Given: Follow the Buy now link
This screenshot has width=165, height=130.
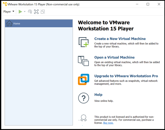Looking at the screenshot, I should pyautogui.click(x=108, y=123).
